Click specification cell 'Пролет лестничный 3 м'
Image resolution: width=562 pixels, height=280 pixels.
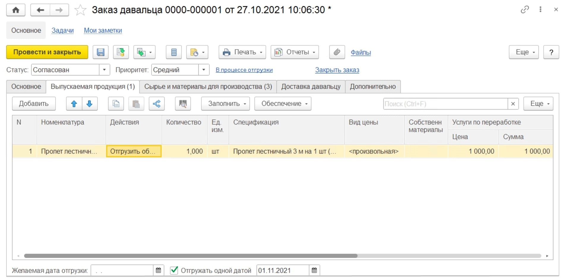coord(287,151)
